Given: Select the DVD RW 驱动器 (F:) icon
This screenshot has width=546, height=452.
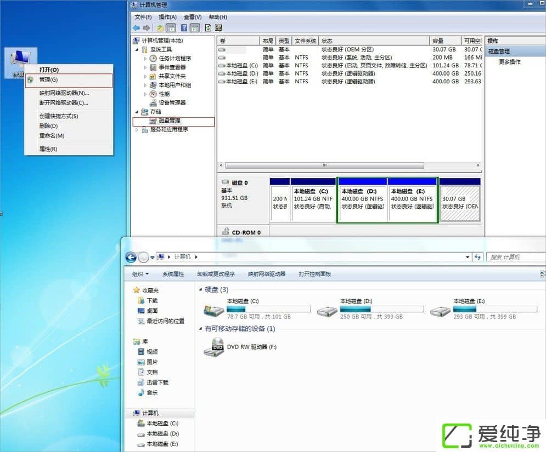Looking at the screenshot, I should pos(214,347).
